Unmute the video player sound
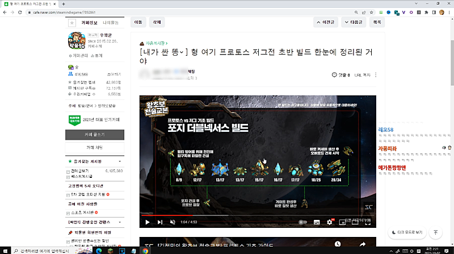The width and height of the screenshot is (454, 254). pos(173,222)
